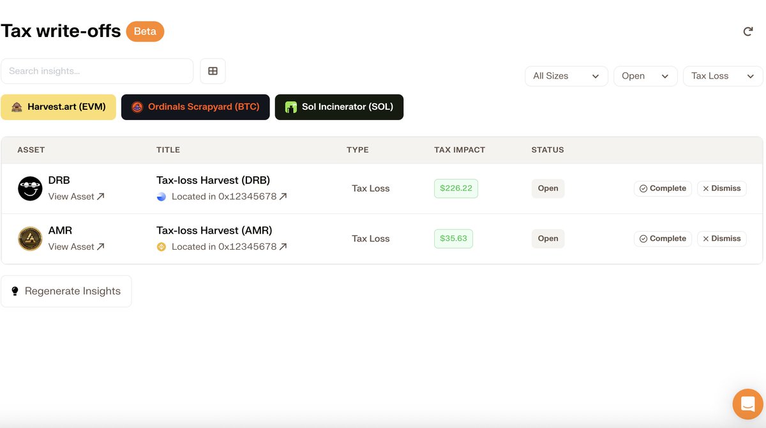Open the Open status filter dropdown

click(x=645, y=76)
